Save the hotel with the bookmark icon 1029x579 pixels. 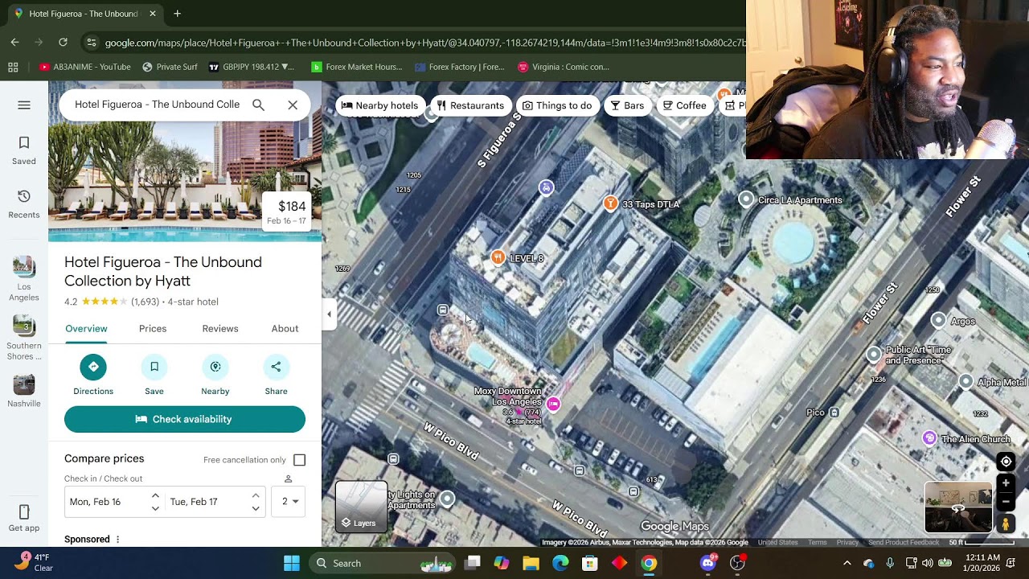coord(154,367)
